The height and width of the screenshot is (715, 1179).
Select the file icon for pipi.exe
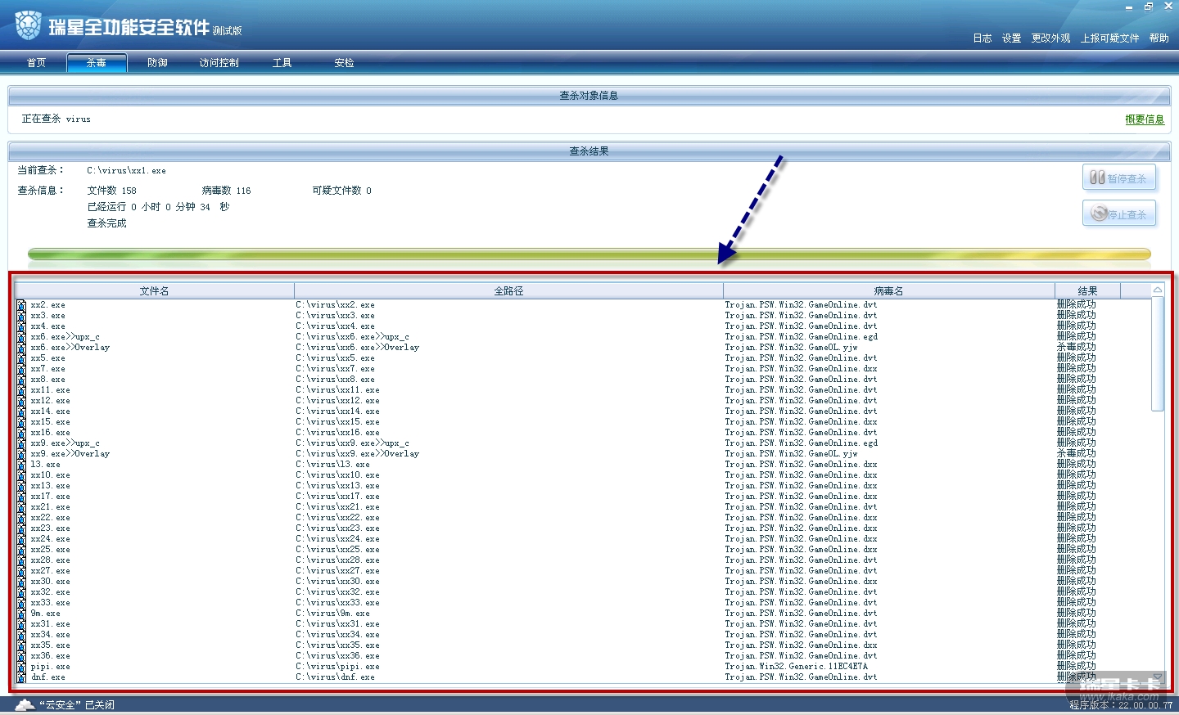coord(21,667)
